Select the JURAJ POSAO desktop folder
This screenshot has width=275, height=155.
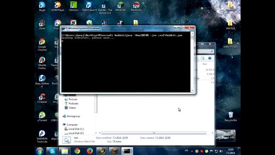230,43
